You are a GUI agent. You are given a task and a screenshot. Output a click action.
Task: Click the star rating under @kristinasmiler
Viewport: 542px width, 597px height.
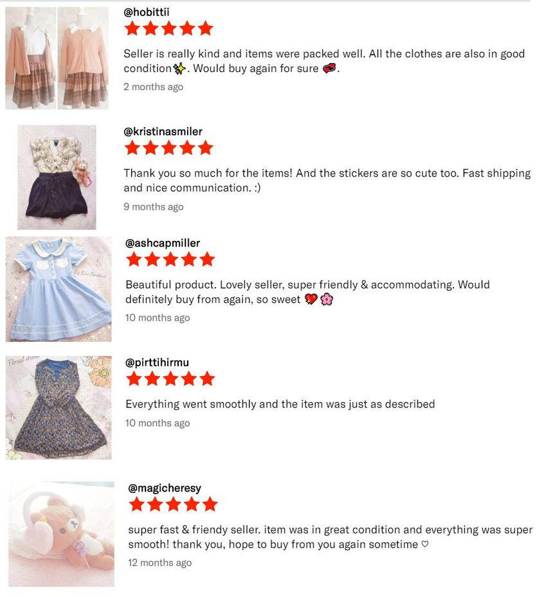pos(168,148)
